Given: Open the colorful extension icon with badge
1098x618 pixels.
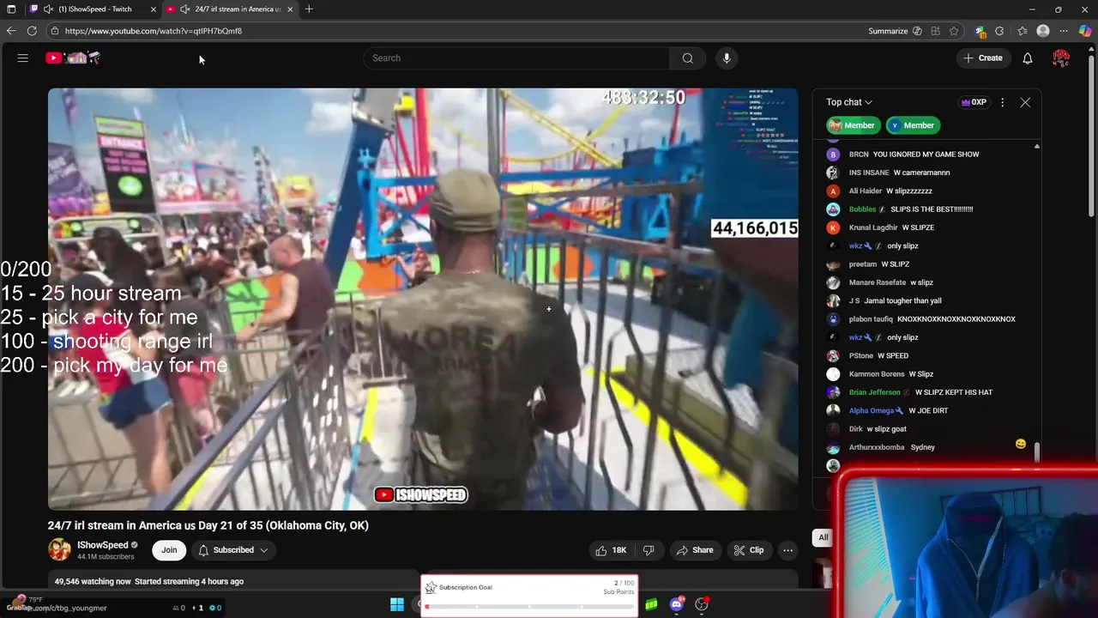Looking at the screenshot, I should (980, 31).
